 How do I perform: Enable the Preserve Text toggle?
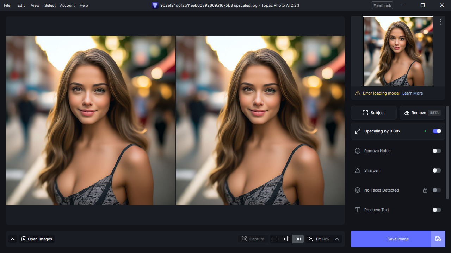(x=437, y=210)
